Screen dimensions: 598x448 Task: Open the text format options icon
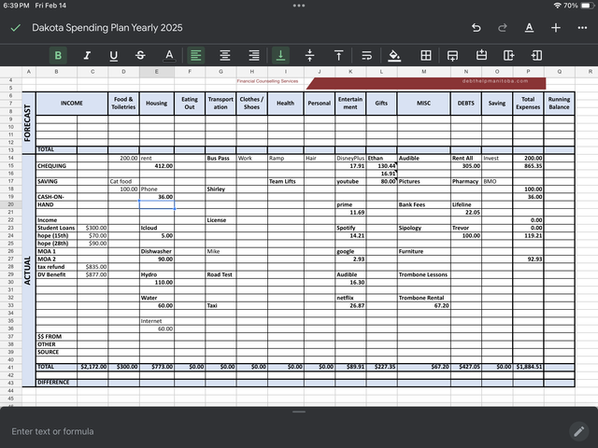[530, 28]
